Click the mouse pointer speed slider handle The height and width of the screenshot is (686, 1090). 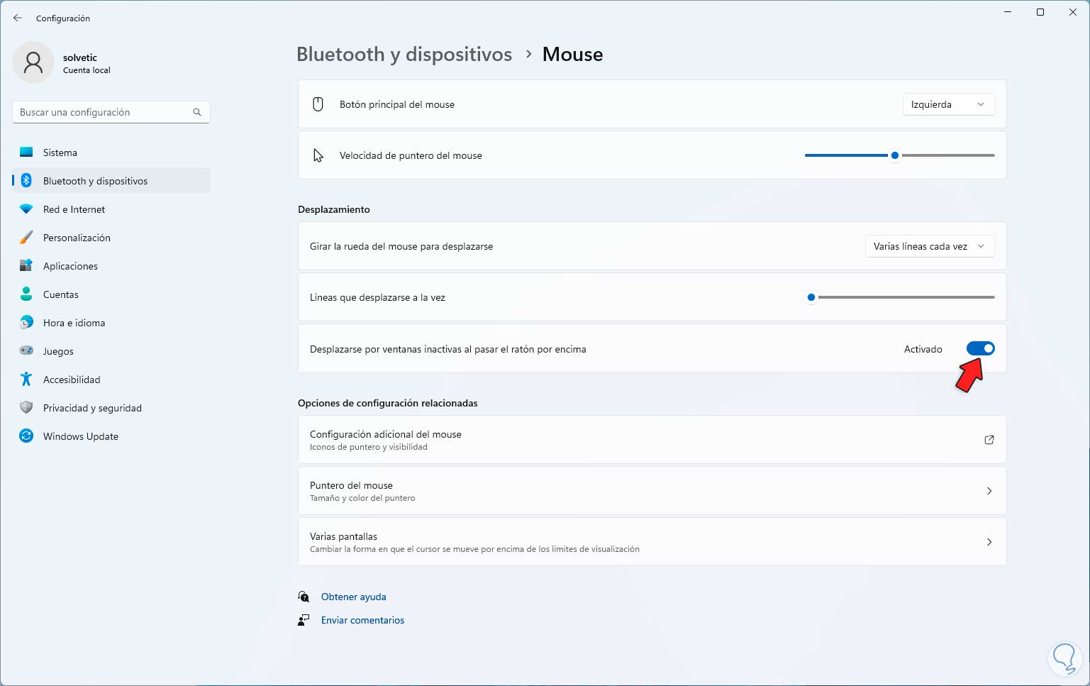pos(895,155)
